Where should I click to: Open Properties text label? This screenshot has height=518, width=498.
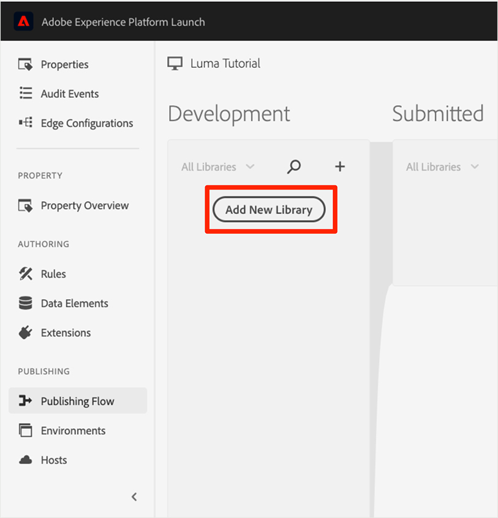click(64, 64)
